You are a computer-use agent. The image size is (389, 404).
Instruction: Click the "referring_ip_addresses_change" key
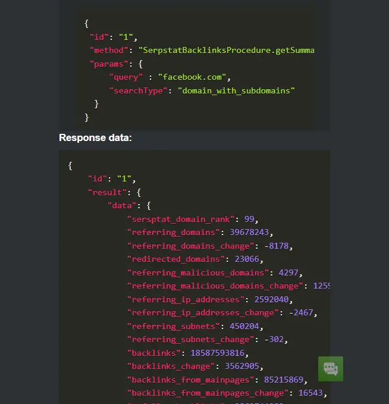coord(203,313)
